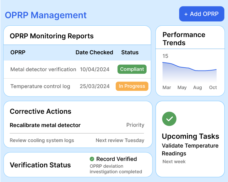Click the OPRP Management page title
Viewport: 228px width, 182px height.
pos(46,15)
